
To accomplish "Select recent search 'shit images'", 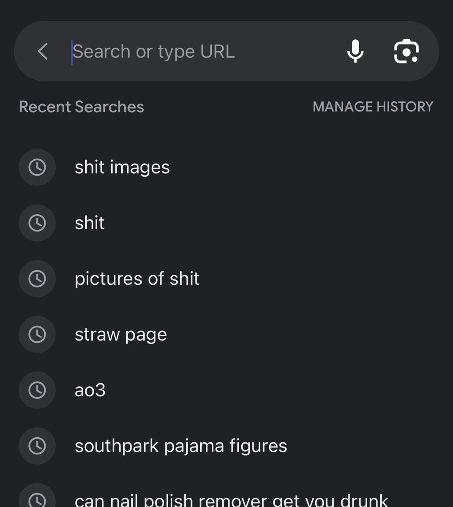I will [x=226, y=167].
